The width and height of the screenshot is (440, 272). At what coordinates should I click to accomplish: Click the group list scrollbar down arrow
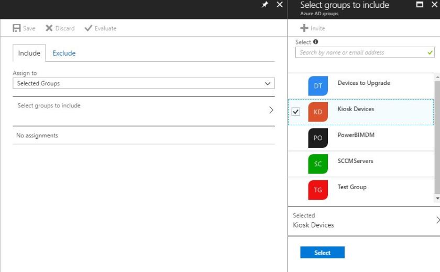click(437, 199)
